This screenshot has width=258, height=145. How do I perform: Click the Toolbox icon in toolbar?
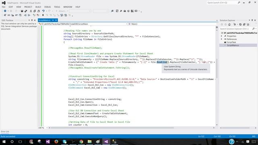[x=125, y=11]
